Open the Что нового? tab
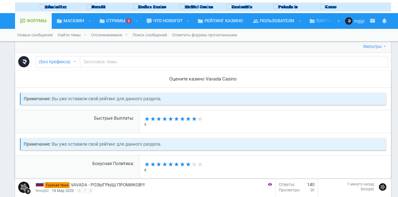Viewport: 398px width, 197px height. click(x=165, y=21)
